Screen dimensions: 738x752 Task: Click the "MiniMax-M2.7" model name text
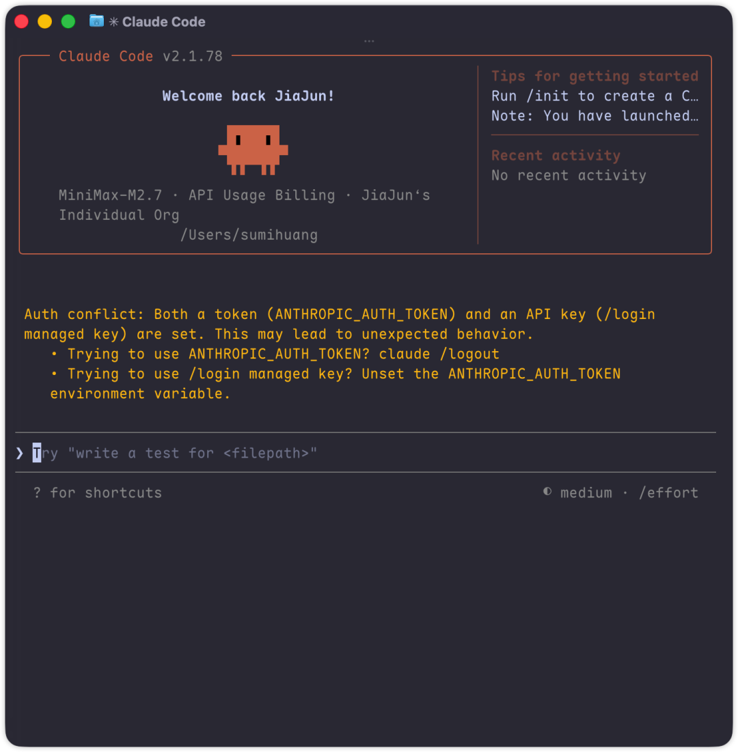[111, 195]
